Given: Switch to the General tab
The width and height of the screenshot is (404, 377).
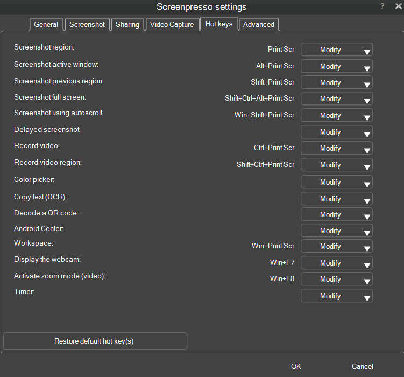Looking at the screenshot, I should [46, 24].
